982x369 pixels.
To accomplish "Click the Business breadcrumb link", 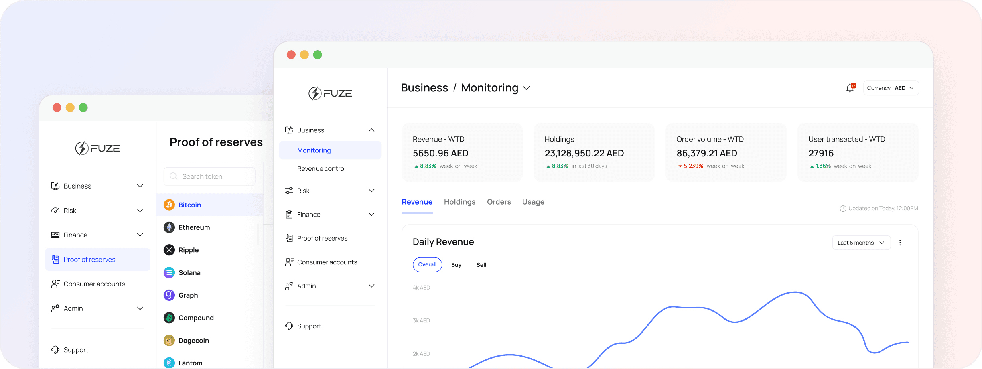I will pyautogui.click(x=424, y=88).
